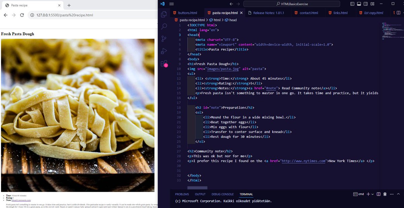Viewport: 404px width, 208px height.
Task: Maximize the terminal panel size
Action: (x=398, y=194)
